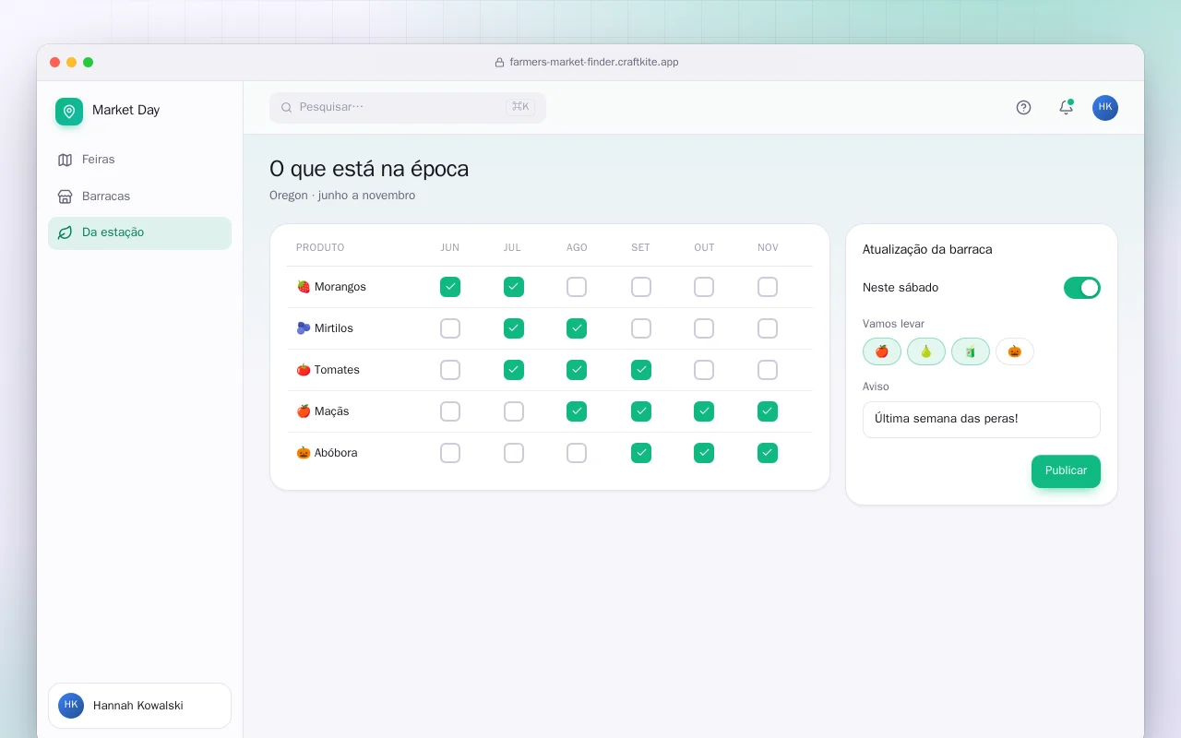Open the notifications bell

point(1066,107)
